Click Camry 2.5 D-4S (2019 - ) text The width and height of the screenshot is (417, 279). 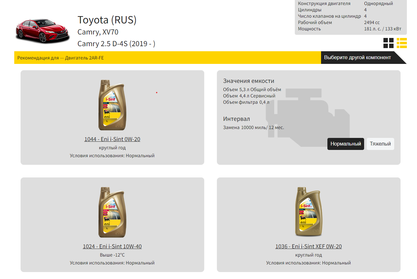[116, 44]
